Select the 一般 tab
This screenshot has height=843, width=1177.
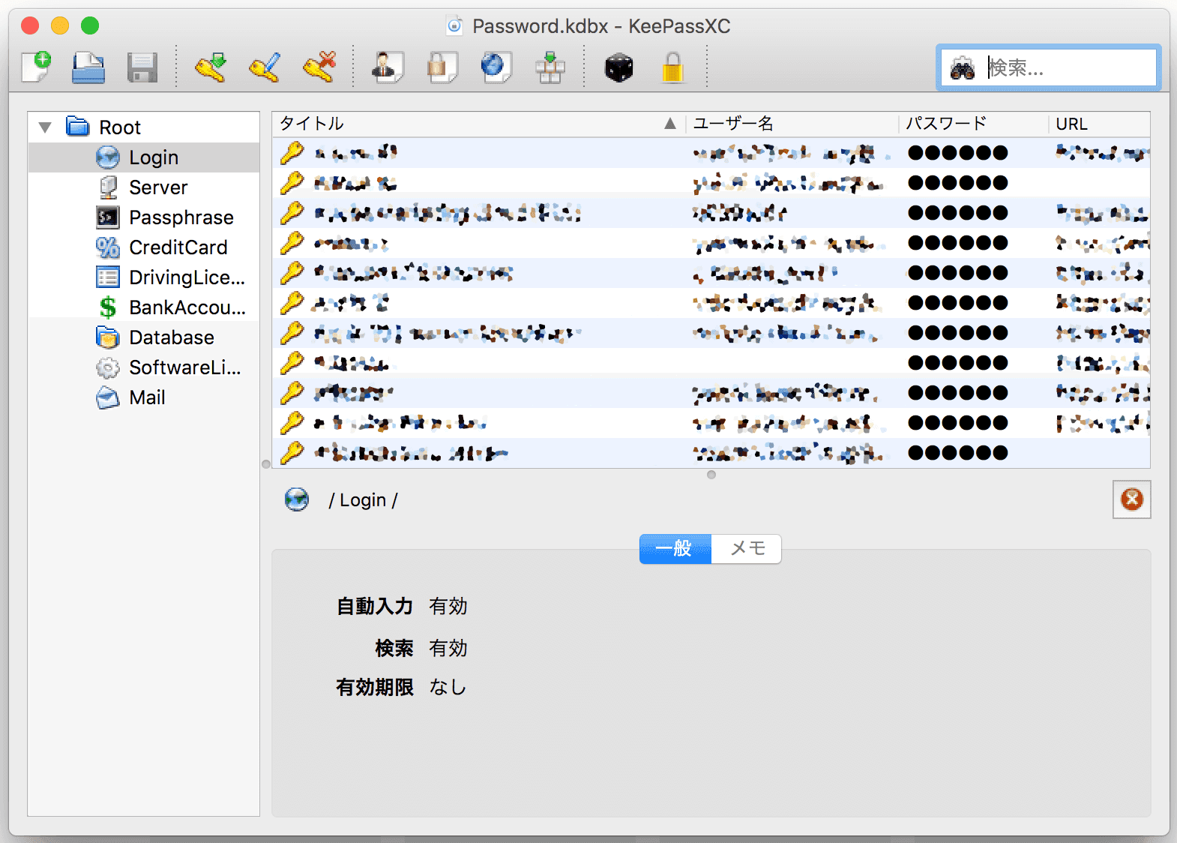[x=675, y=548]
